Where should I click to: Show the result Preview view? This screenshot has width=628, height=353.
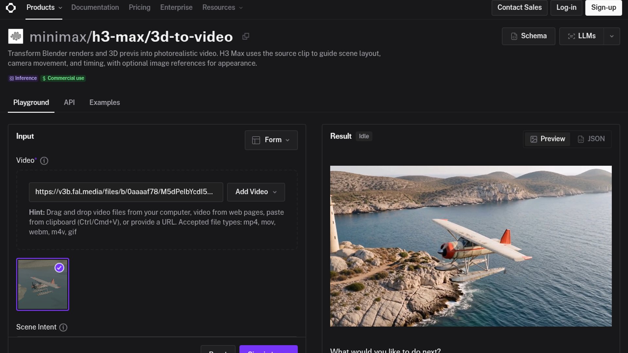(548, 139)
